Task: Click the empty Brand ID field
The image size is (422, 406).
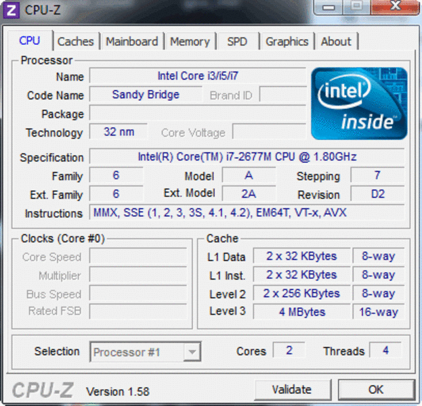Action: pyautogui.click(x=283, y=94)
